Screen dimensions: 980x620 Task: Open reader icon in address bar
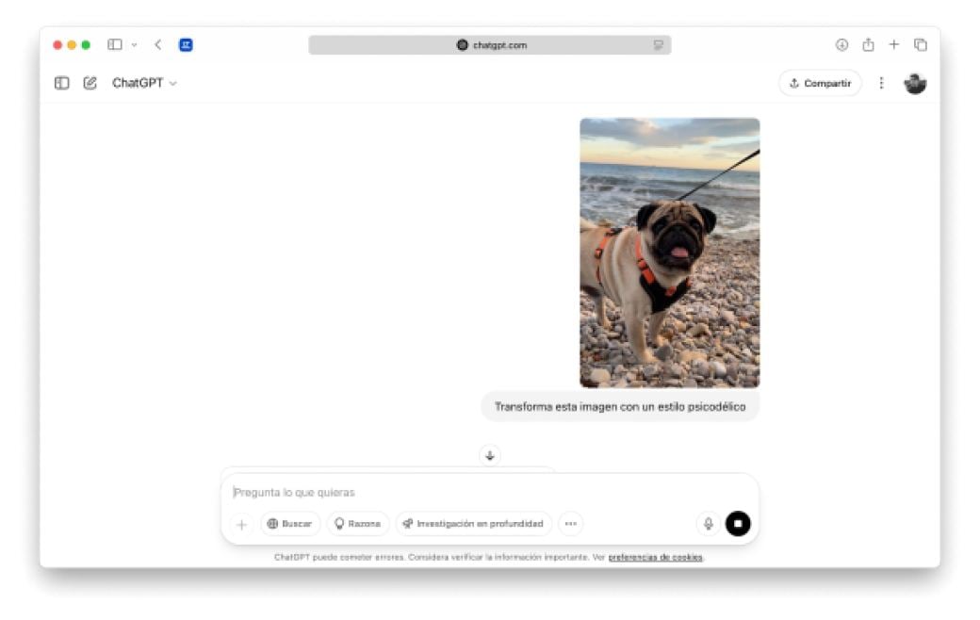658,45
